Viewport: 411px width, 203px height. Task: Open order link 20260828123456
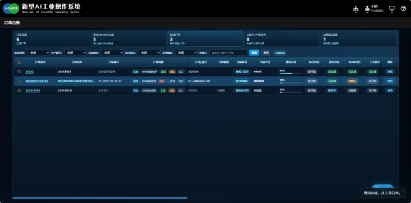[x=37, y=81]
